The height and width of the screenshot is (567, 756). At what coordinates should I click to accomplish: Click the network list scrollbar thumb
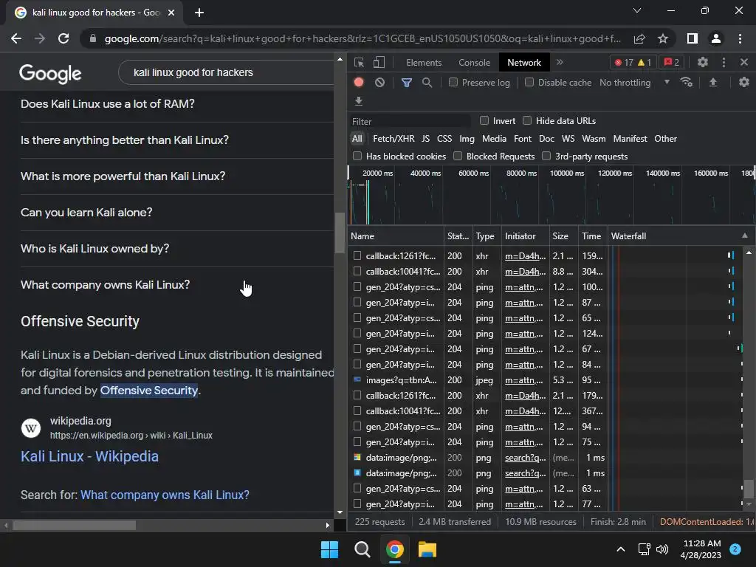[749, 489]
